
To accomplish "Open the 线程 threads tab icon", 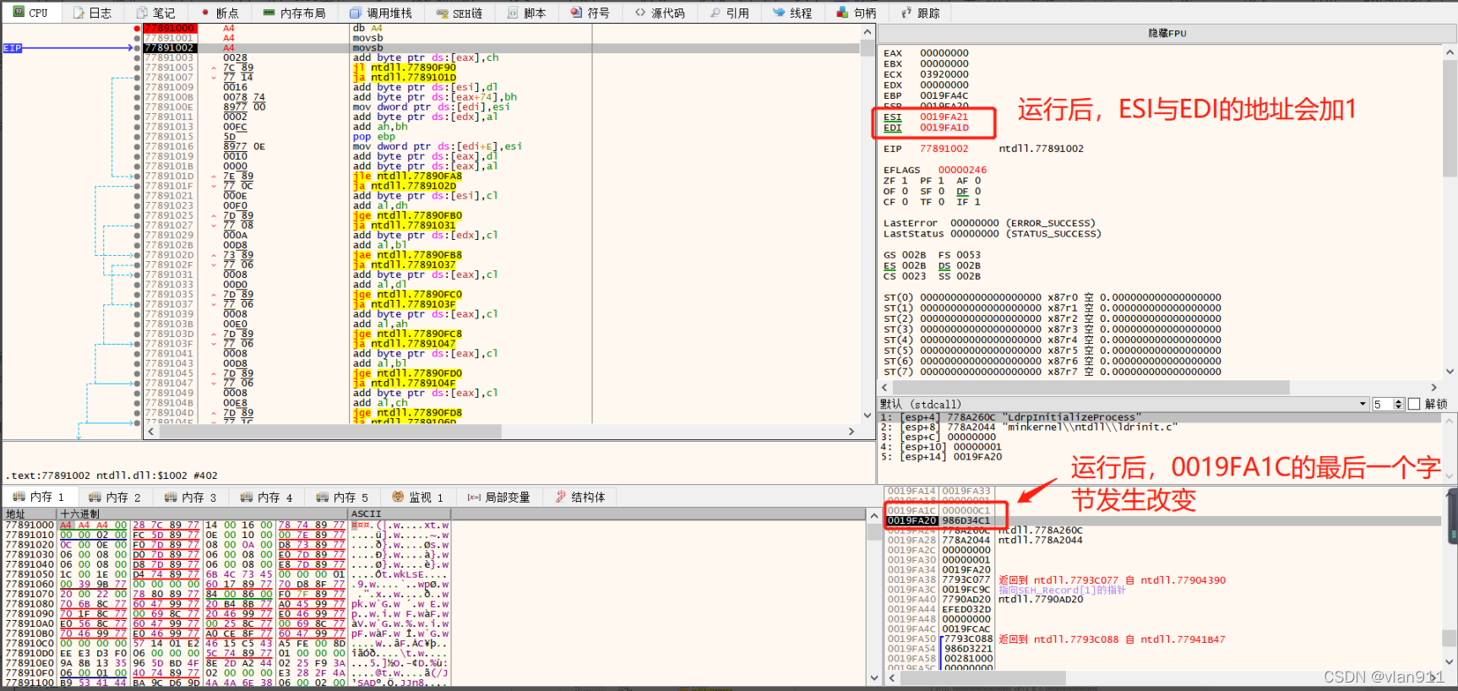I will tap(779, 13).
